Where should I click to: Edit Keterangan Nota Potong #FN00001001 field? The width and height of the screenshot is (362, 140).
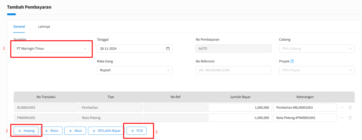coord(305,118)
